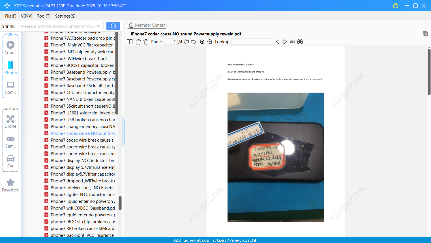The width and height of the screenshot is (431, 243).
Task: Open 'iPhone7 display5.7Vfilter capacitor' file
Action: click(80, 174)
